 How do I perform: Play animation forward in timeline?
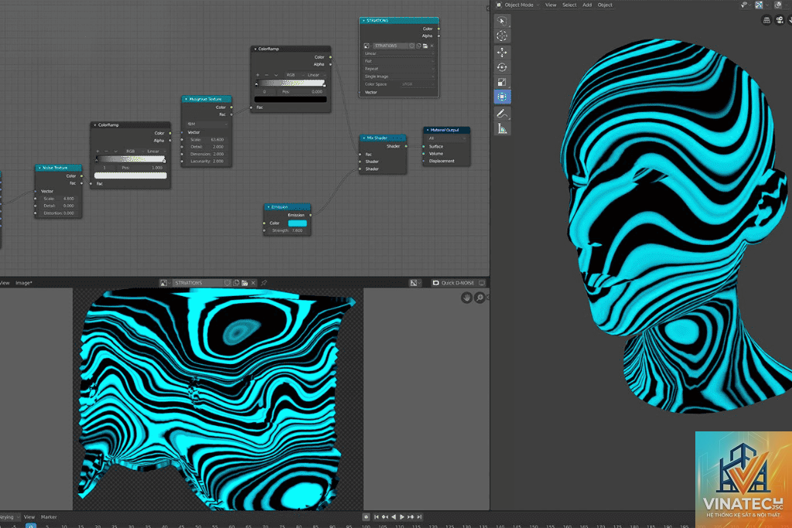click(x=402, y=517)
